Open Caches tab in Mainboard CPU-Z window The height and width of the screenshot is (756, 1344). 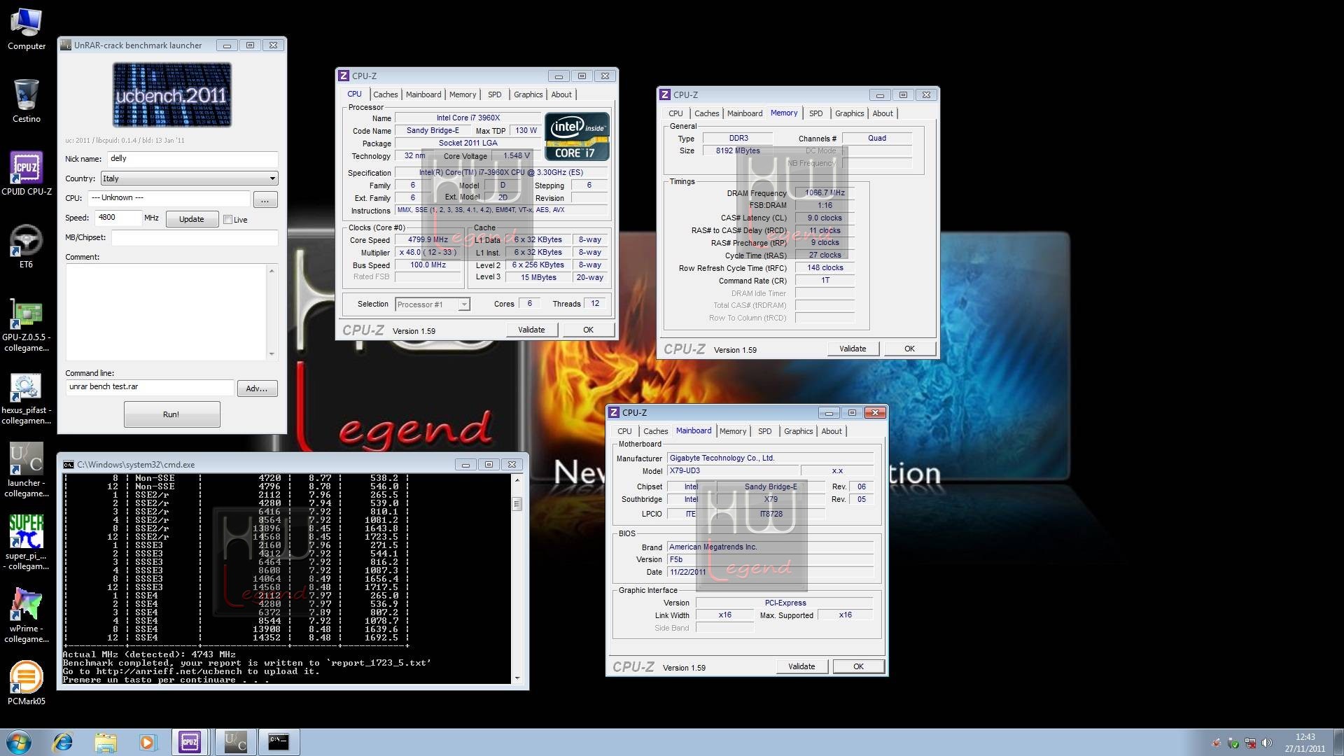(x=655, y=431)
